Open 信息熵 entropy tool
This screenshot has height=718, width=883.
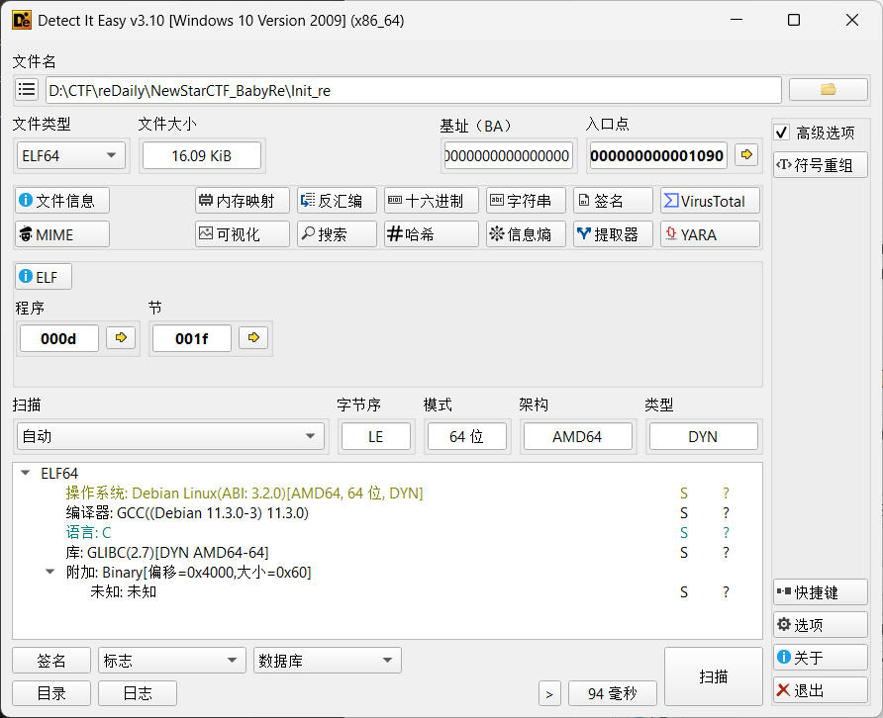[526, 234]
